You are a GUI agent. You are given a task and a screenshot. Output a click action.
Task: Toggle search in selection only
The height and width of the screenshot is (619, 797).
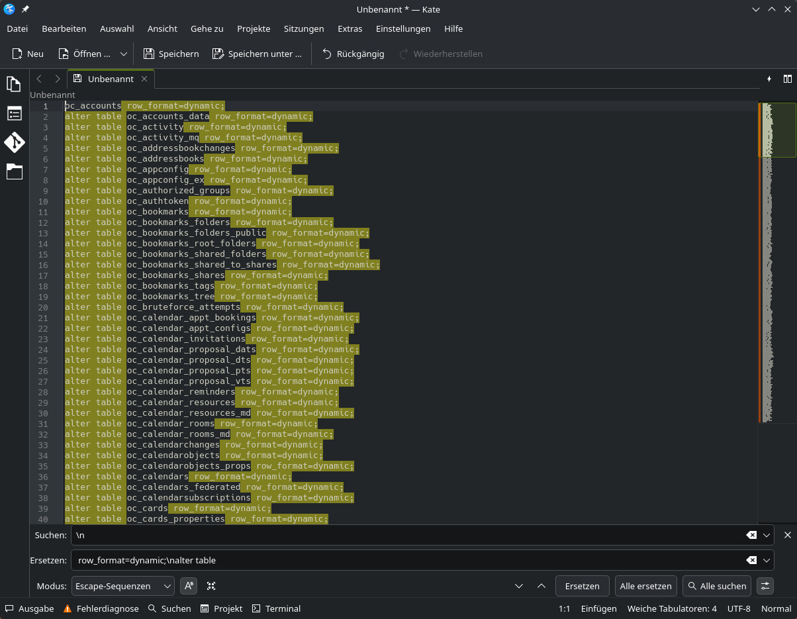pyautogui.click(x=211, y=586)
